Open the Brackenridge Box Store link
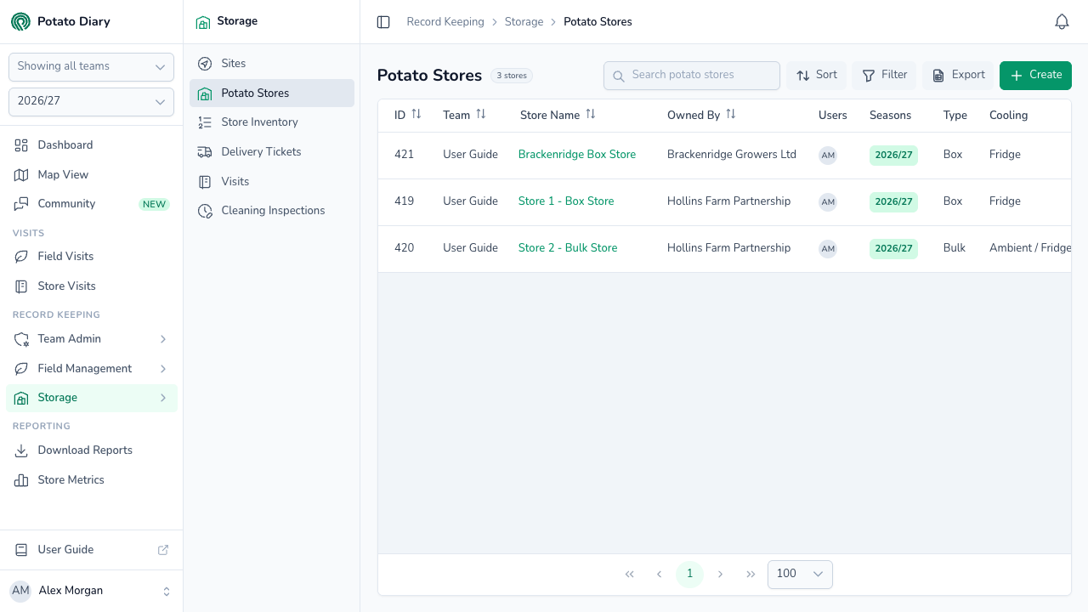Viewport: 1088px width, 612px height. click(x=577, y=155)
